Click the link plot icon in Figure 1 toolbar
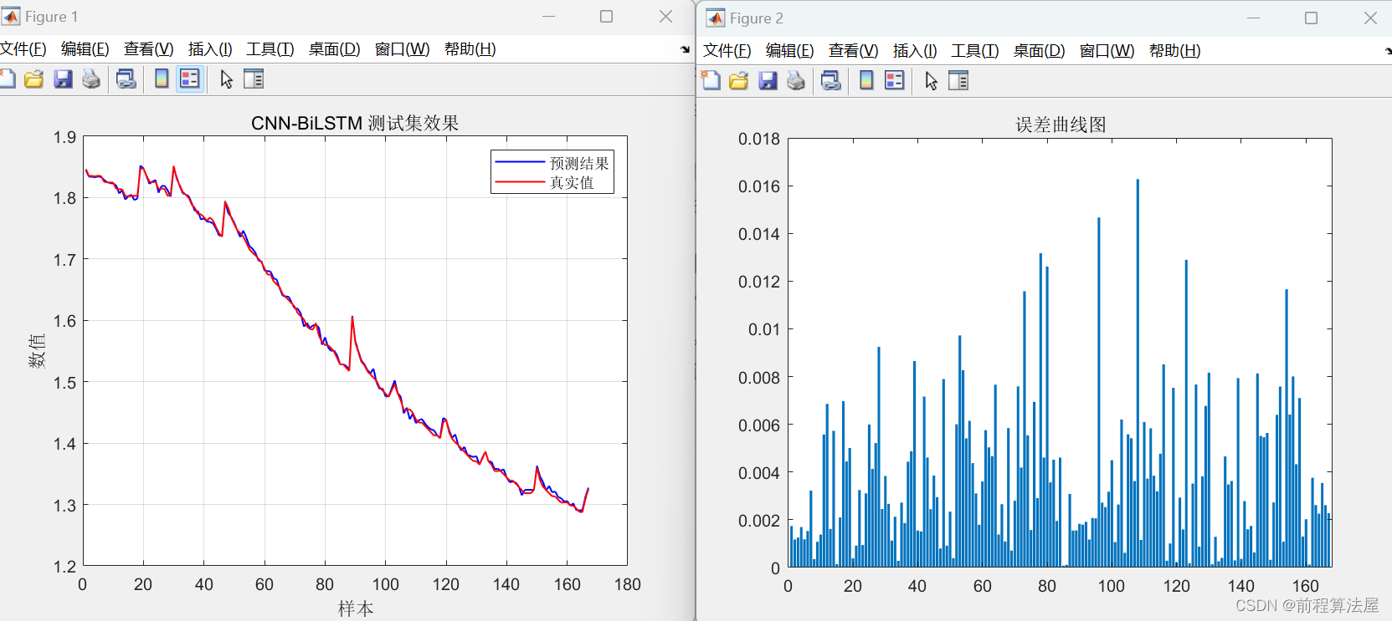The width and height of the screenshot is (1392, 621). (126, 79)
